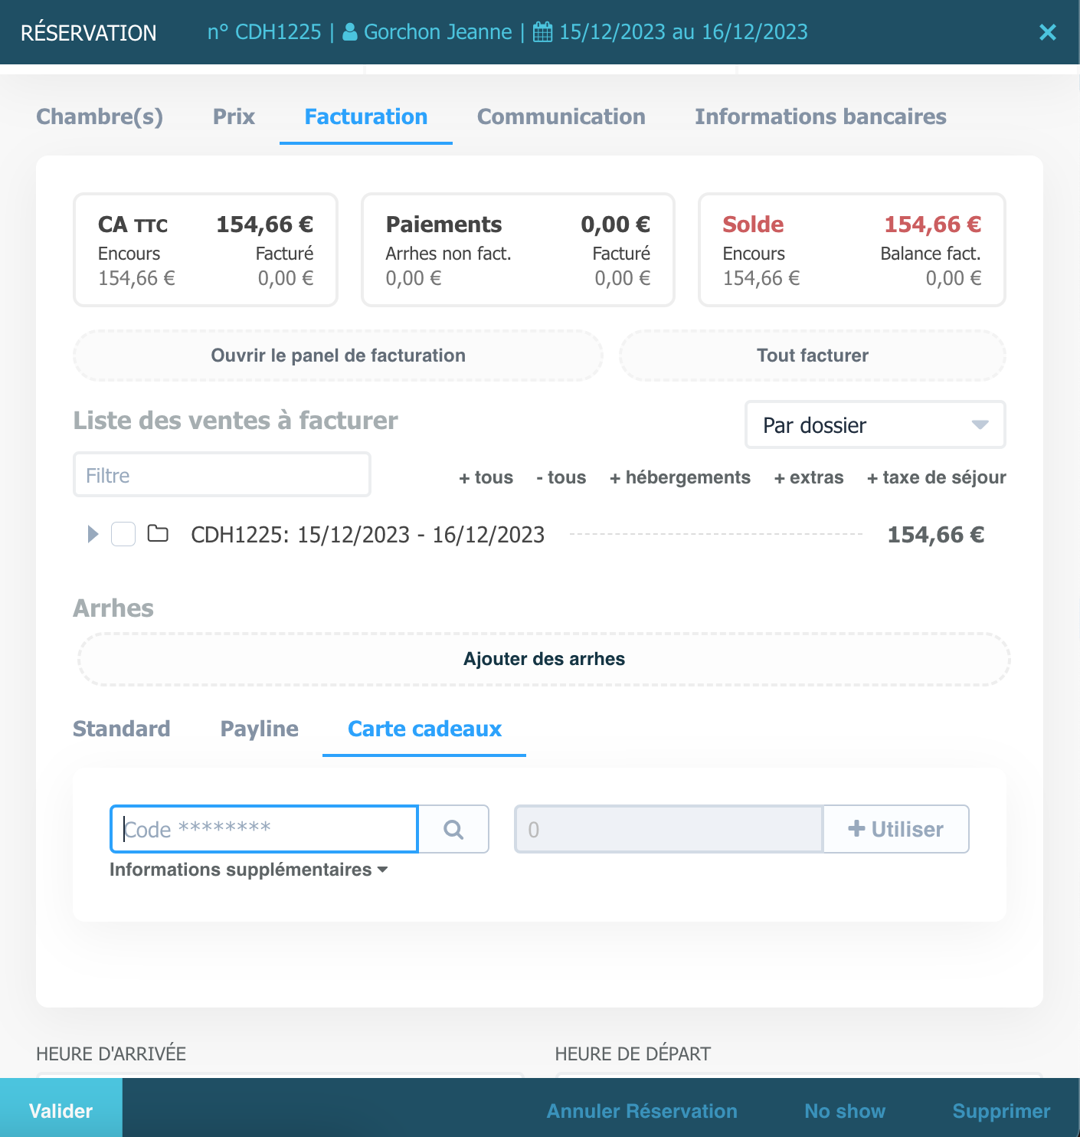Click the Supprimer link
The height and width of the screenshot is (1137, 1080).
click(x=1001, y=1111)
